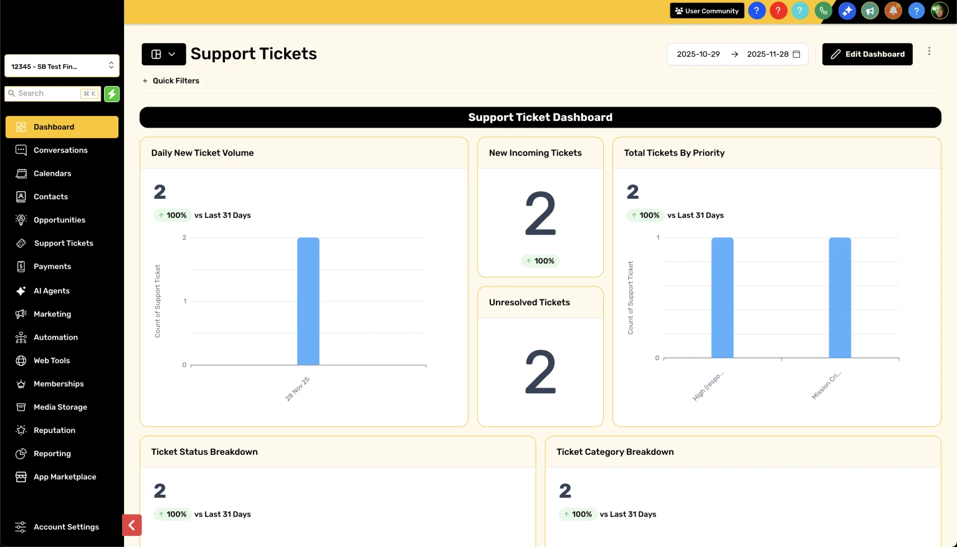Open the three-dot more options menu
957x547 pixels.
pyautogui.click(x=929, y=51)
